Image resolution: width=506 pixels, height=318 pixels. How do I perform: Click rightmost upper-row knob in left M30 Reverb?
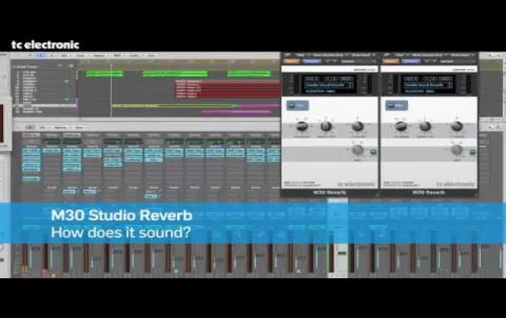point(357,126)
